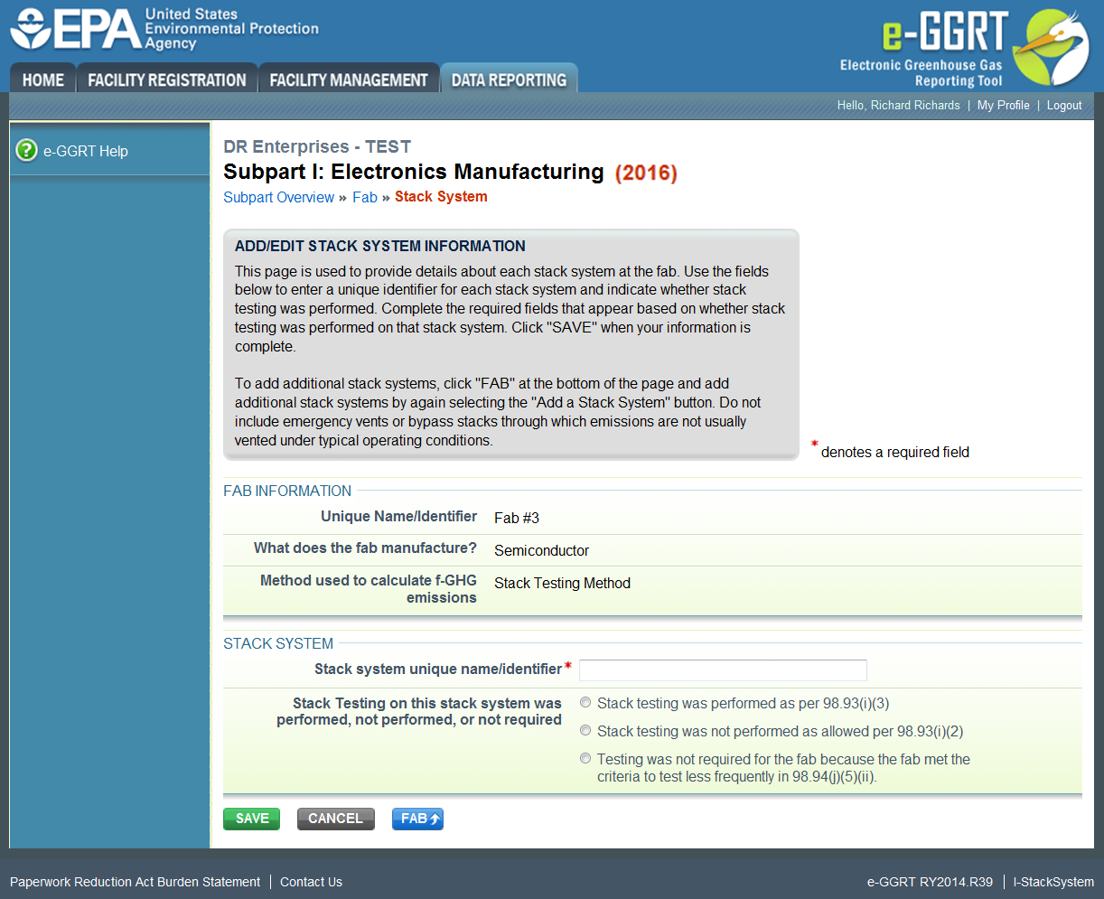This screenshot has width=1104, height=899.
Task: Click the EPA logo in header
Action: 164,29
